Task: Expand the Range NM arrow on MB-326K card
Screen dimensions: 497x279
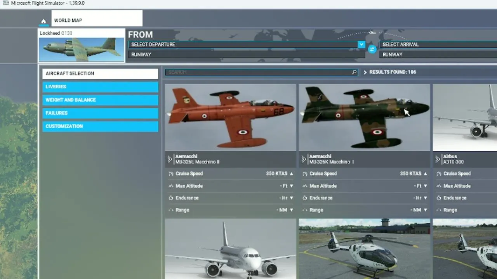Action: pyautogui.click(x=425, y=210)
